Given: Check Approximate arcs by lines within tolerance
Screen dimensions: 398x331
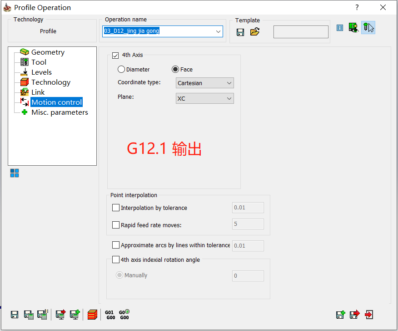Looking at the screenshot, I should point(116,245).
